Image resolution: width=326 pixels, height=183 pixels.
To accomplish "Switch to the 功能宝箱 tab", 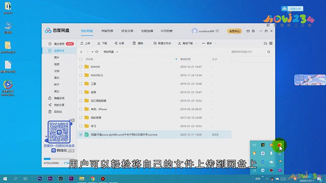I will coord(147,31).
